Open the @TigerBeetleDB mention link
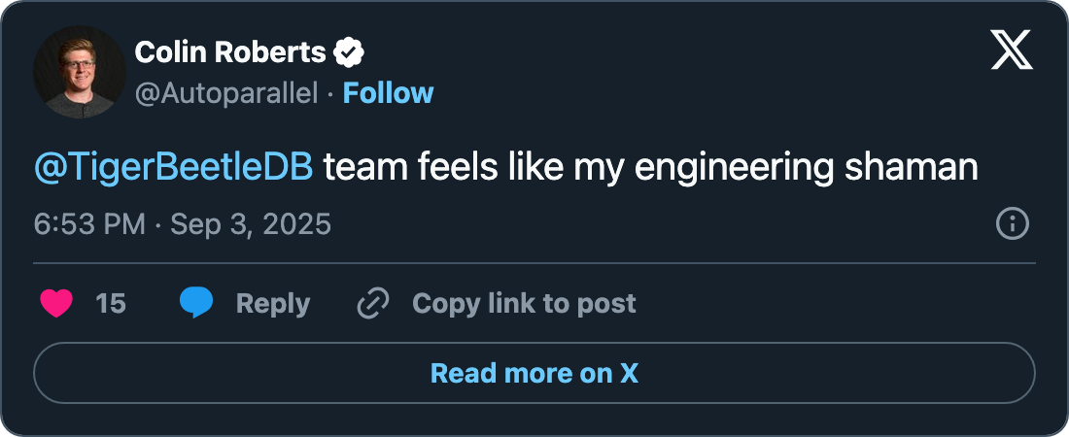The width and height of the screenshot is (1069, 437). 174,168
